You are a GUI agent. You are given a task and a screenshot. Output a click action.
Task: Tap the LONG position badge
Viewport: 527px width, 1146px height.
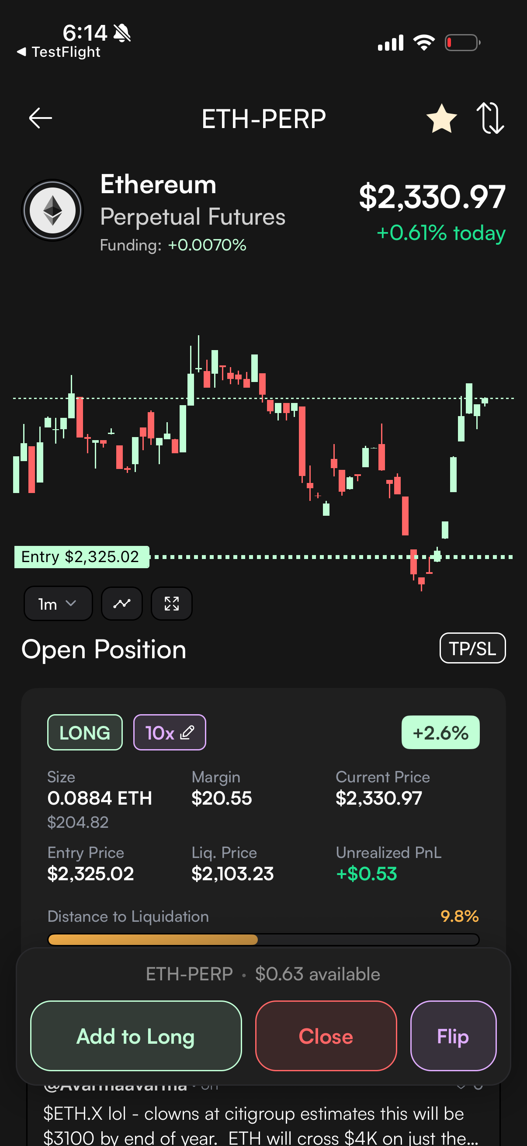85,733
